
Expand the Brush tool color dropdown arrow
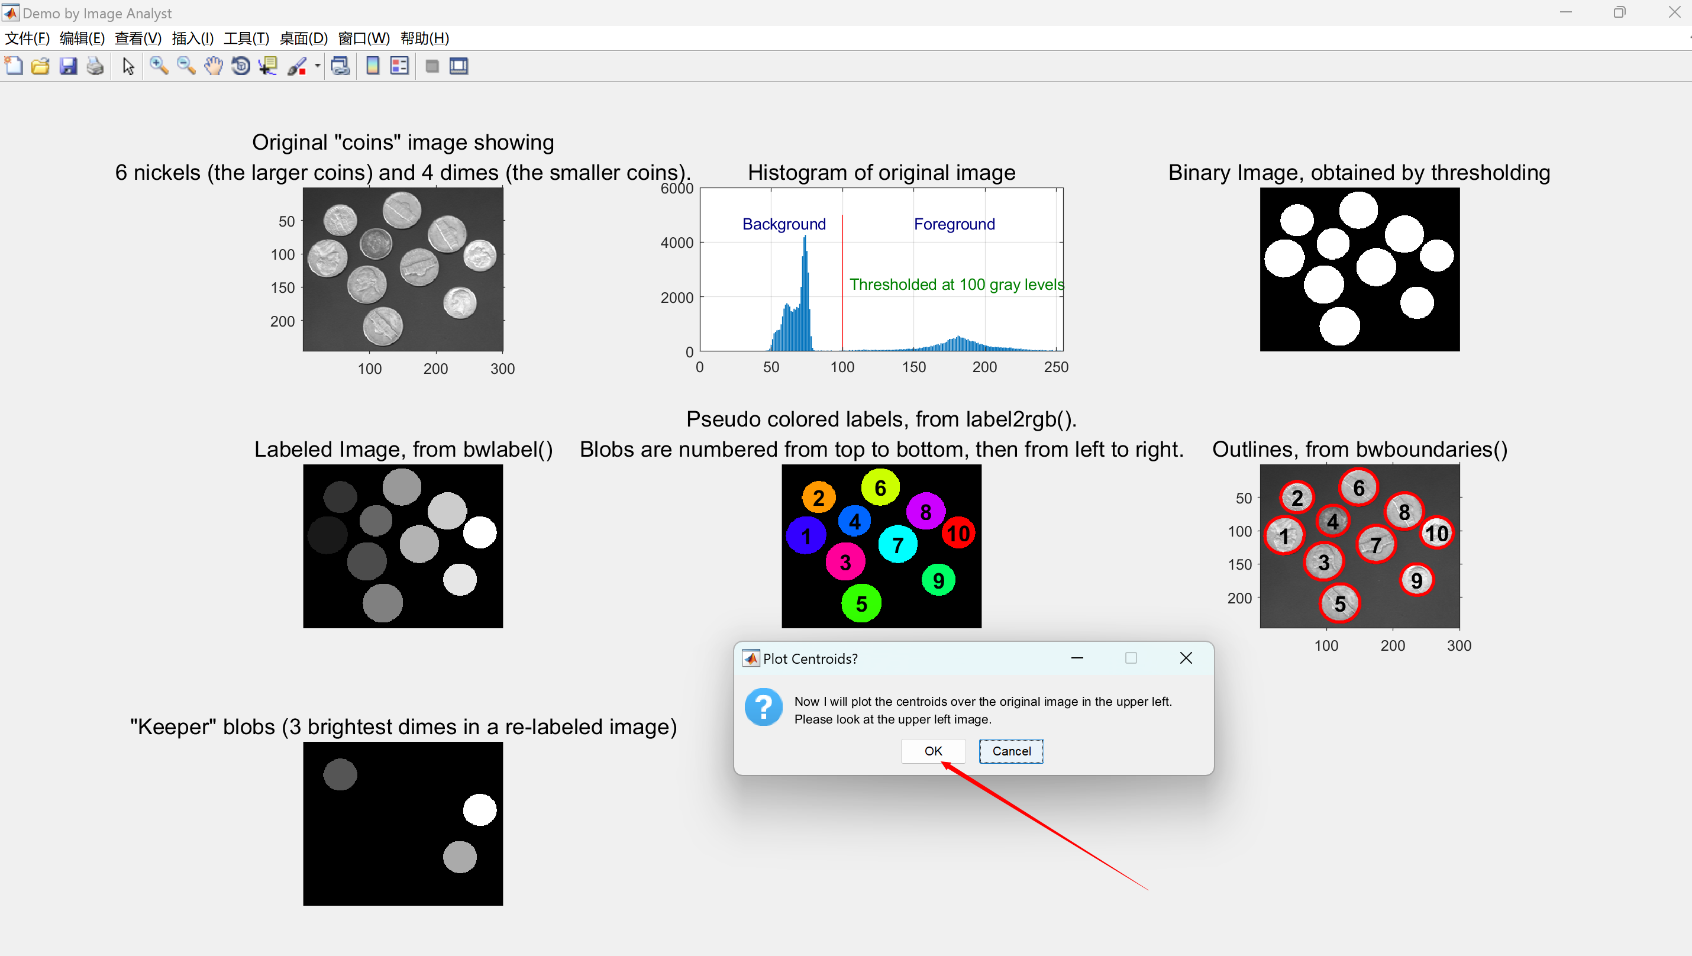point(317,66)
